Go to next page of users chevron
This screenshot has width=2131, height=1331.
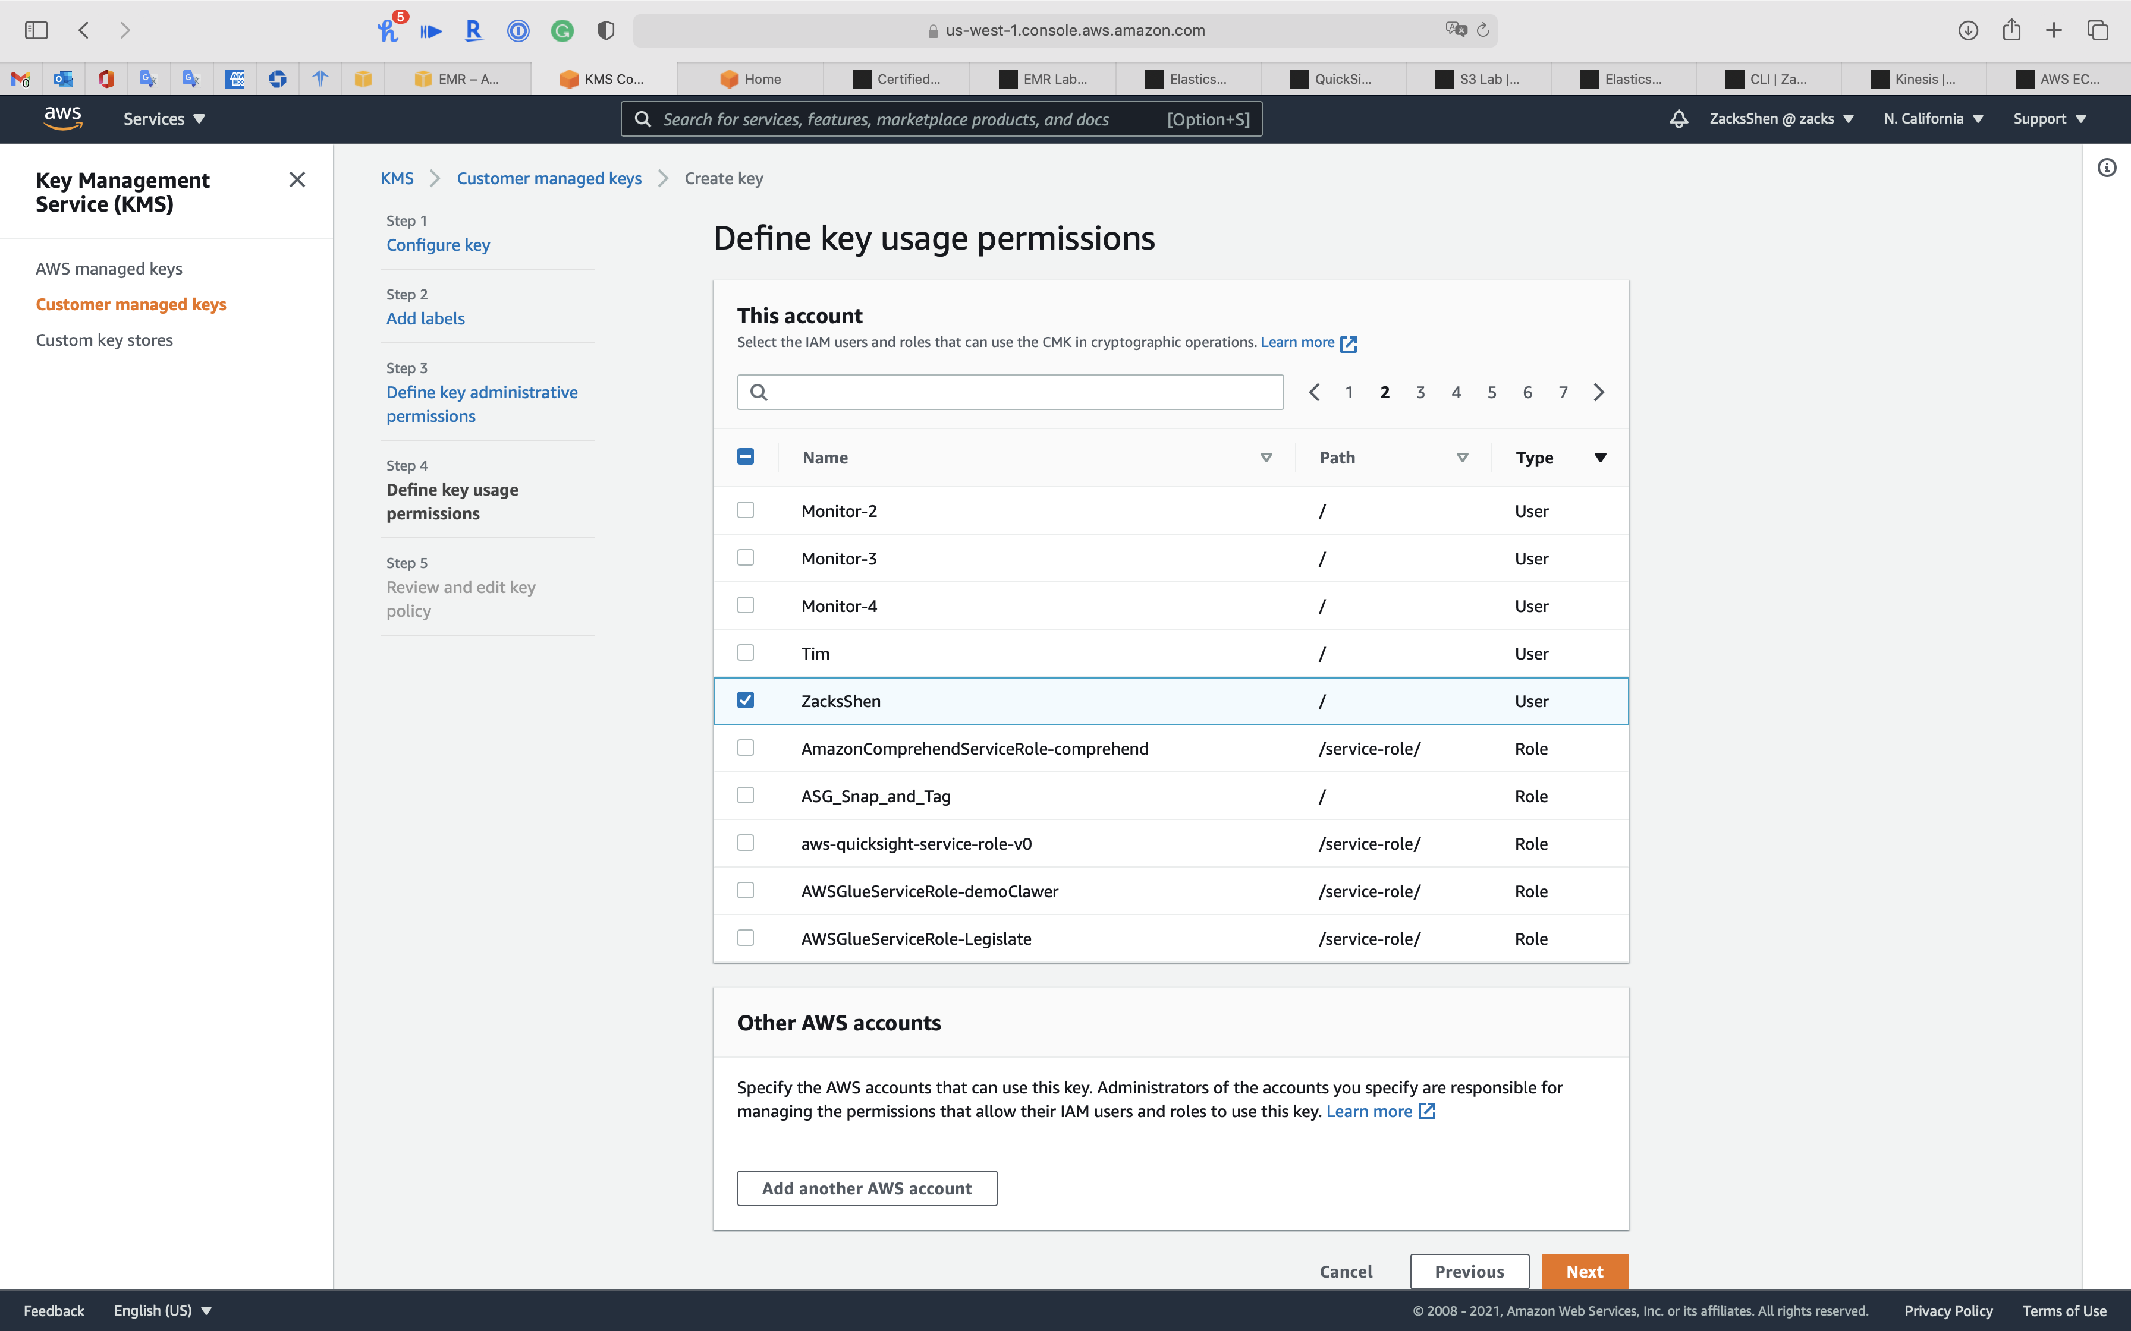click(1599, 393)
